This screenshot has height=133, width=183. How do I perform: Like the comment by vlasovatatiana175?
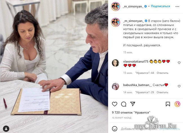[179, 63]
